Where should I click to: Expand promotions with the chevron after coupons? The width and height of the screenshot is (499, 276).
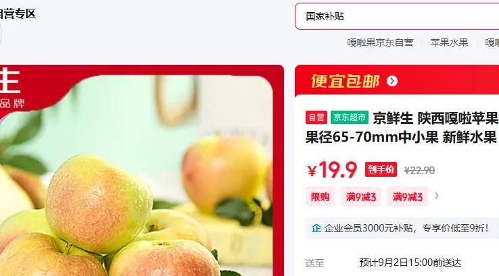click(437, 196)
